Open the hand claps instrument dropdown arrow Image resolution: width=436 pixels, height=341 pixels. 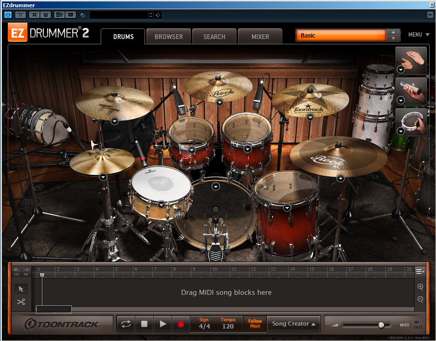point(400,69)
